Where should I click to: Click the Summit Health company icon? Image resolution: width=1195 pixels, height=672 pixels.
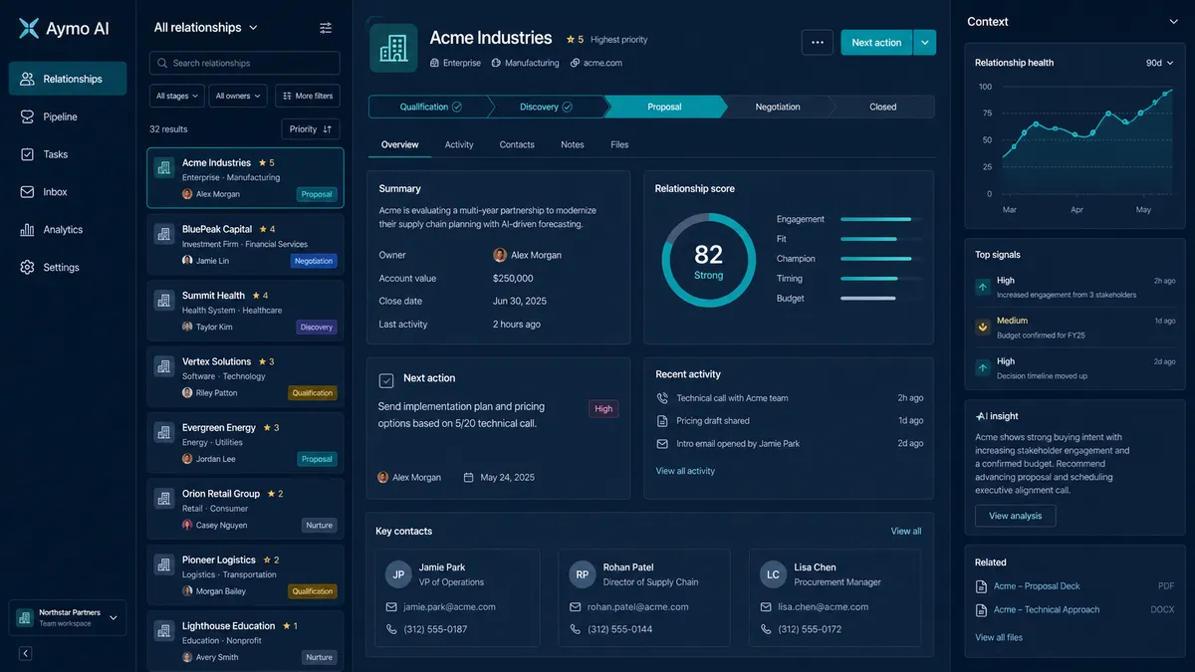[x=164, y=300]
